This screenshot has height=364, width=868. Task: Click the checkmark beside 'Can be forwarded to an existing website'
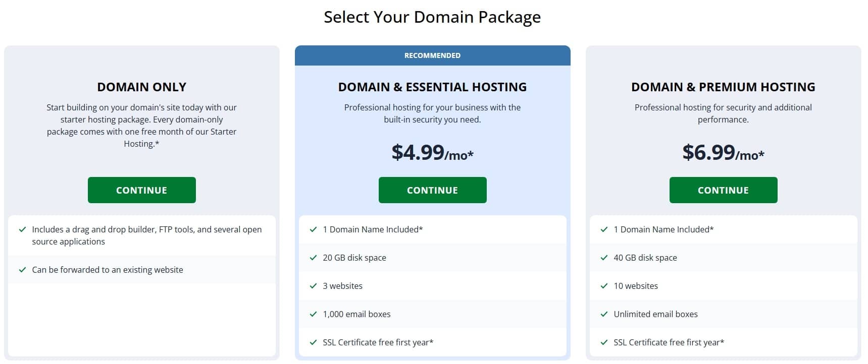pos(22,270)
